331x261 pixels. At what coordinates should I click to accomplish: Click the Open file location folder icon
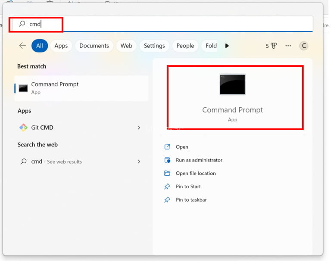[167, 174]
